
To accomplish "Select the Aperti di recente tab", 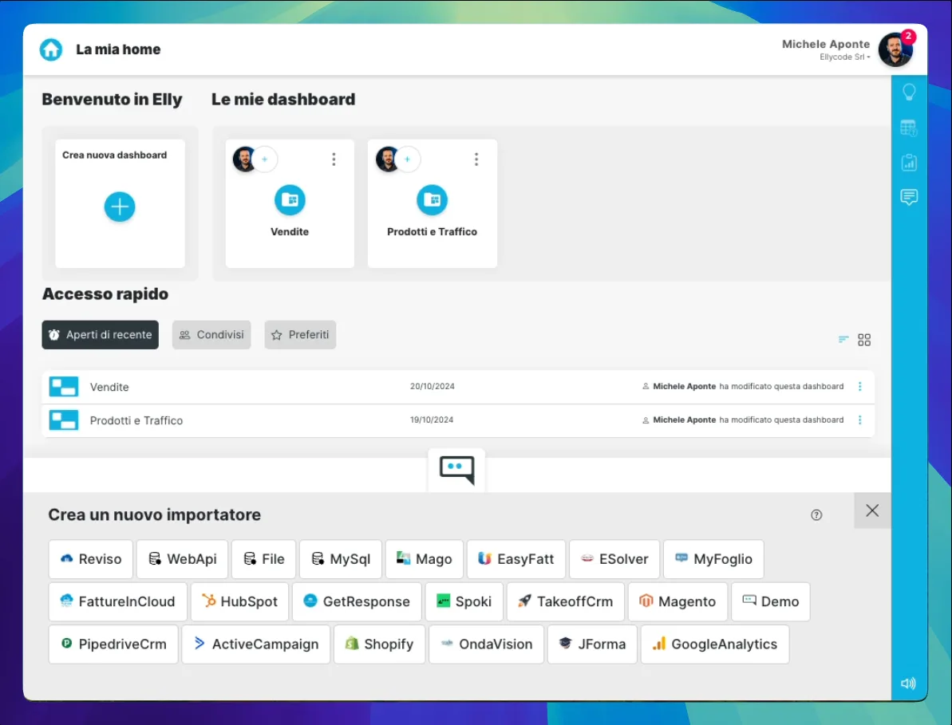I will 101,335.
